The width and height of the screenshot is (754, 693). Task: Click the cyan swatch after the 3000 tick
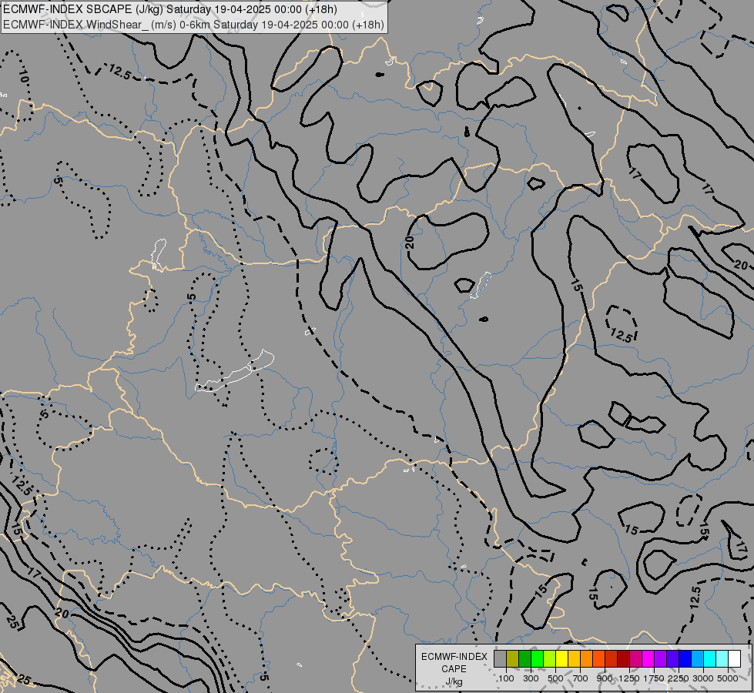pos(710,659)
